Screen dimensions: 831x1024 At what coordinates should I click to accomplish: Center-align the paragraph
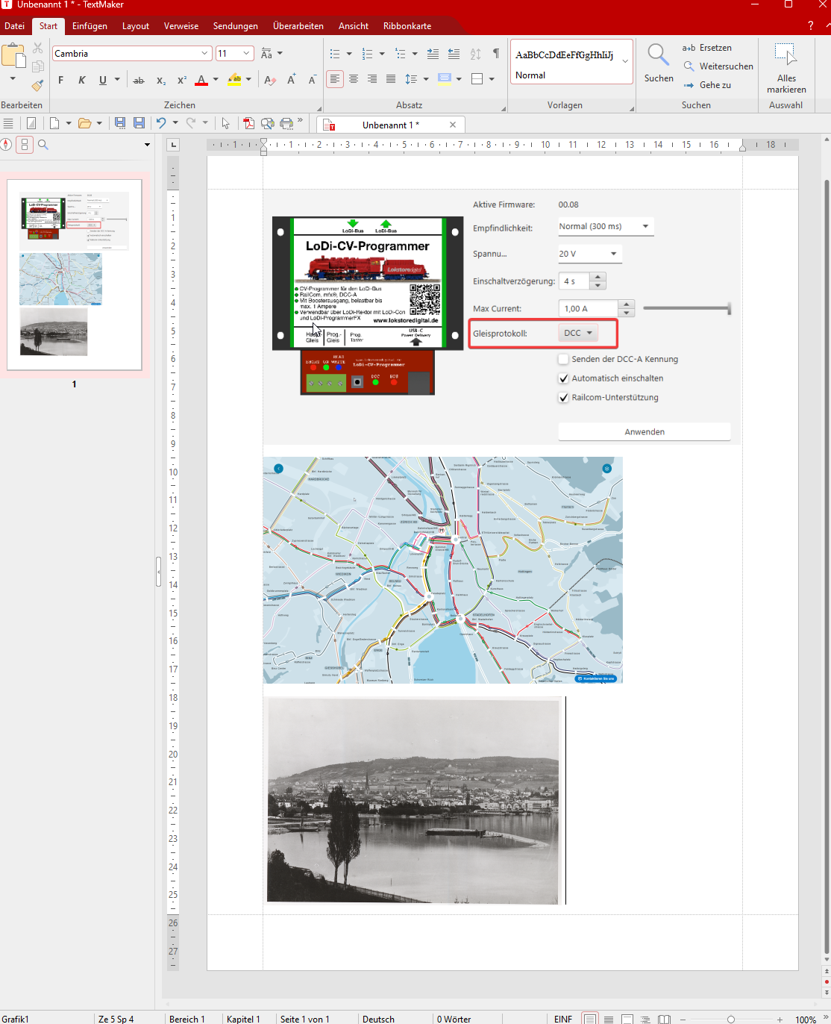(354, 79)
